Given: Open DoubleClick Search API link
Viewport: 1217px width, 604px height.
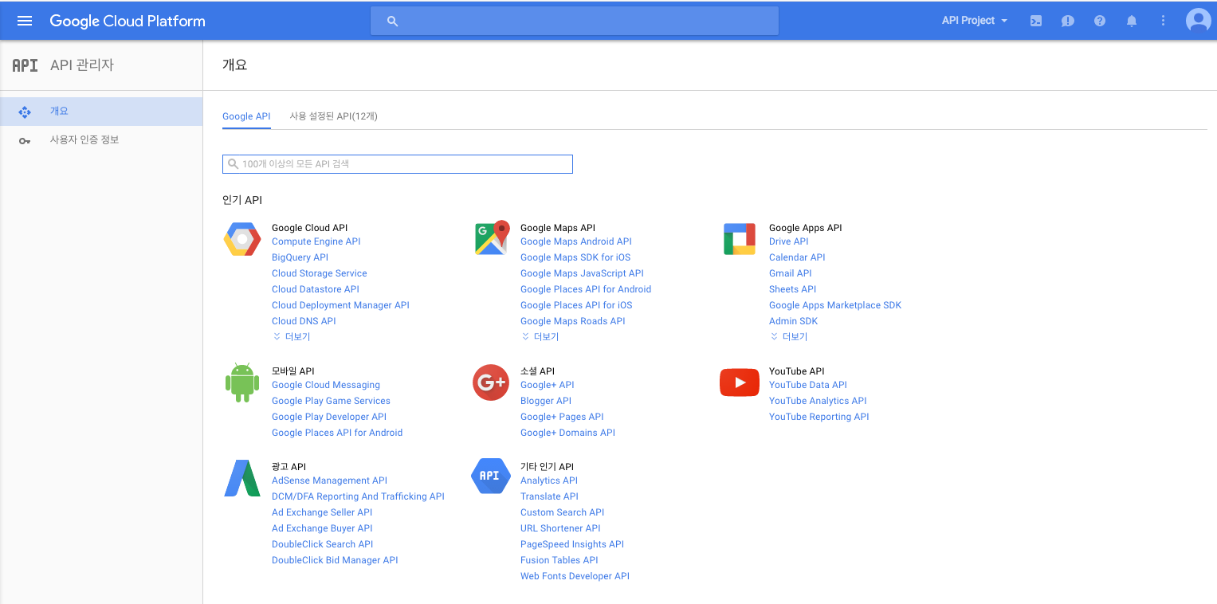Looking at the screenshot, I should (x=323, y=544).
